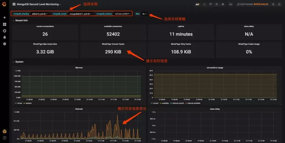Save the dashboard with disk icon
The width and height of the screenshot is (285, 143).
(217, 4)
